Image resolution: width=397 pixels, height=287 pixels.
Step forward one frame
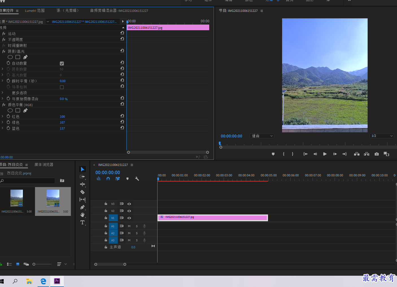click(335, 154)
